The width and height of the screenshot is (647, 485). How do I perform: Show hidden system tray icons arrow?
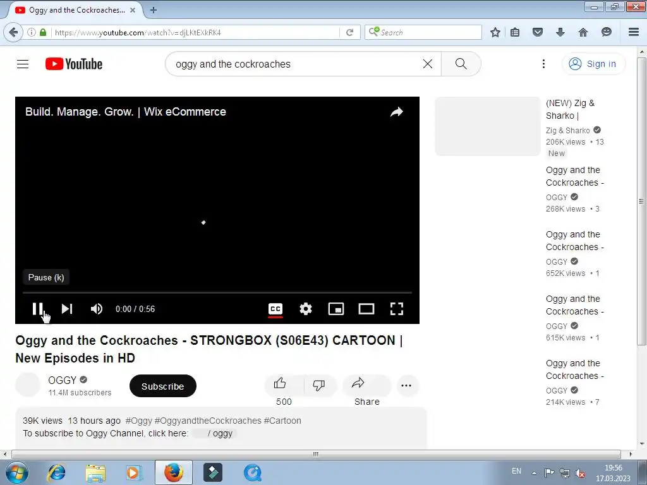point(534,473)
